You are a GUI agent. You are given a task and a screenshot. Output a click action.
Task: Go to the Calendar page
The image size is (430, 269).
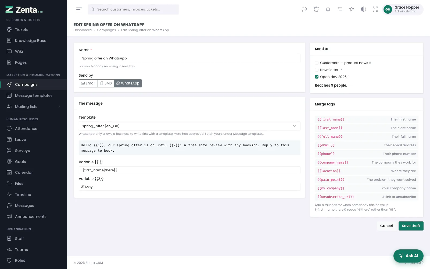(34, 172)
